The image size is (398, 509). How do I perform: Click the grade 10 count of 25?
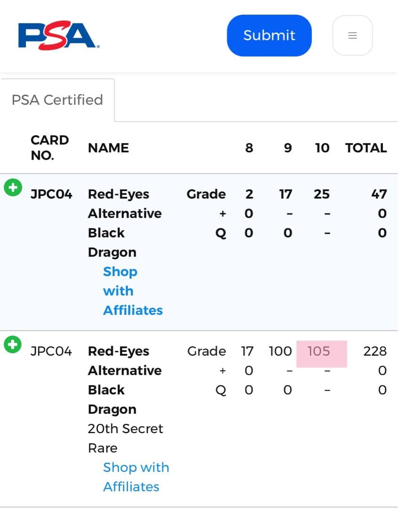[322, 194]
